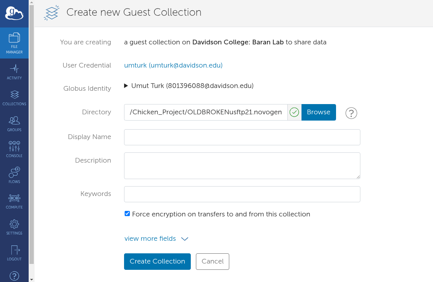The image size is (433, 282).
Task: Click 'Davidson College: Baran Lab' text
Action: (238, 42)
